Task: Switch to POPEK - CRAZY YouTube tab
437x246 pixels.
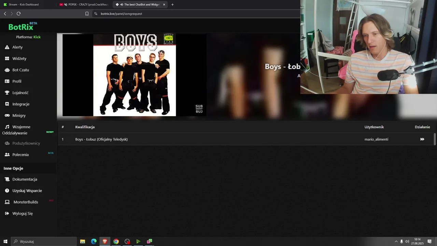Action: (x=84, y=4)
